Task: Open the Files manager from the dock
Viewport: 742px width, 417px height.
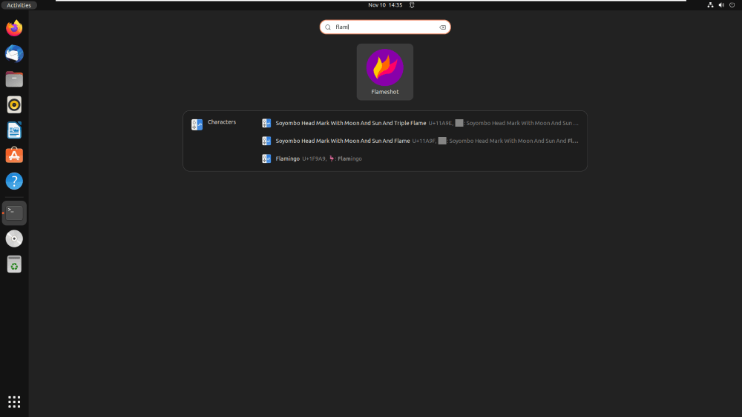Action: pos(14,79)
